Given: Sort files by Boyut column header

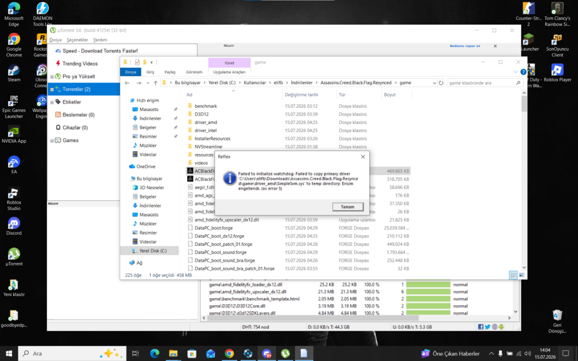Looking at the screenshot, I should [389, 95].
